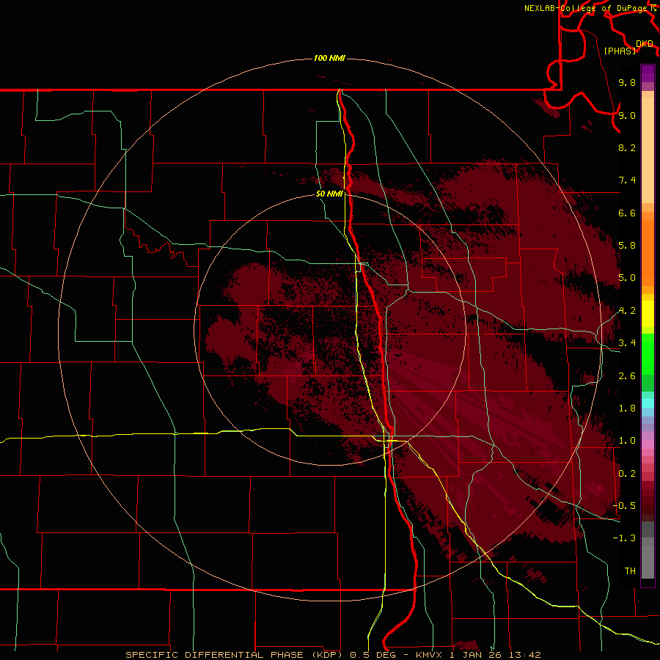
Task: Click the 4.2 value on the color scale
Action: point(627,311)
